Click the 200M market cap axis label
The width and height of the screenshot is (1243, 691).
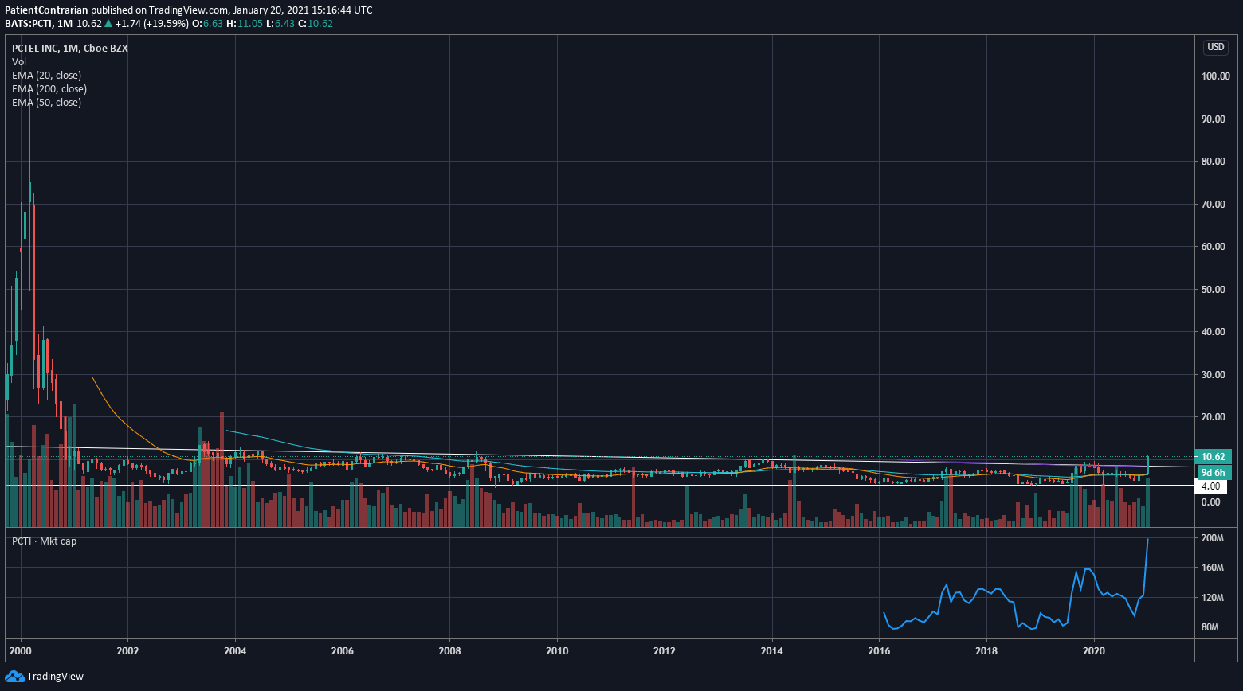tap(1212, 539)
